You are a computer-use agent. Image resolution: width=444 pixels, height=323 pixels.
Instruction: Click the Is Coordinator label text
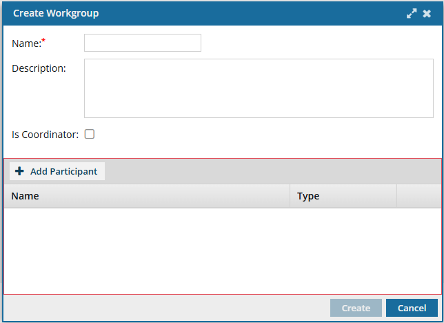(46, 135)
